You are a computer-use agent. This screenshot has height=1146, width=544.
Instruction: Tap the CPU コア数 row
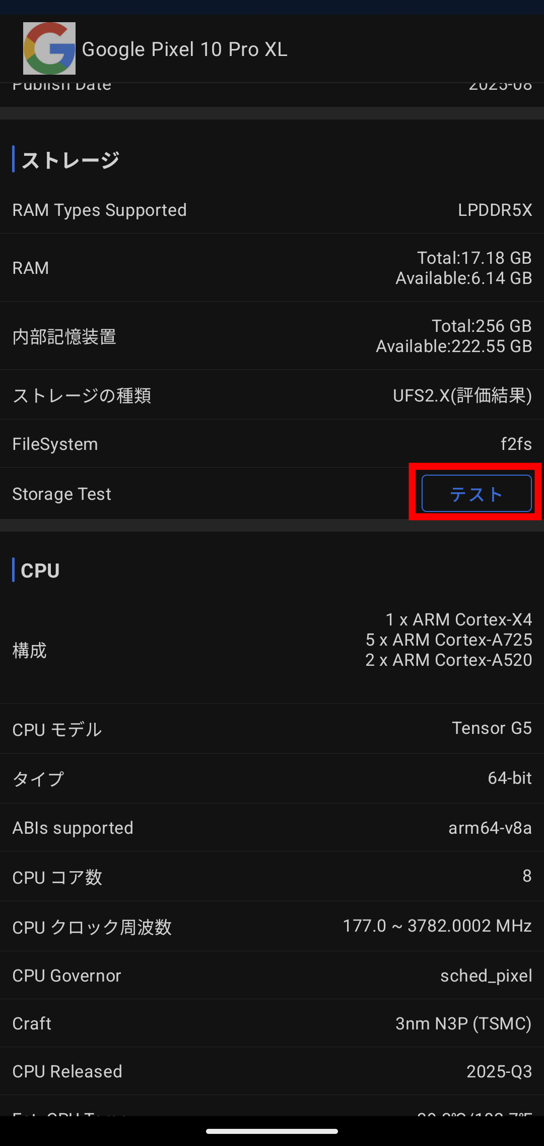[x=272, y=877]
